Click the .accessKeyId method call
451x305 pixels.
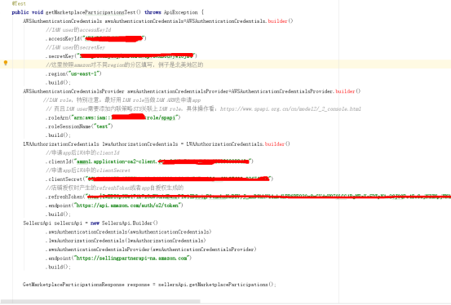tap(63, 38)
